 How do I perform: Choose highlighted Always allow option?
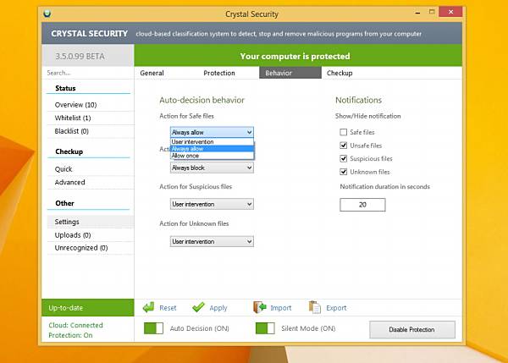tap(212, 149)
